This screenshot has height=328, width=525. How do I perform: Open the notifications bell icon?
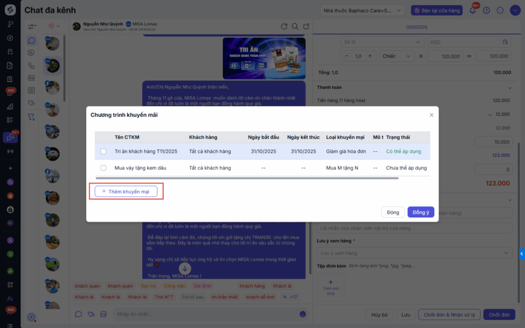(x=472, y=10)
